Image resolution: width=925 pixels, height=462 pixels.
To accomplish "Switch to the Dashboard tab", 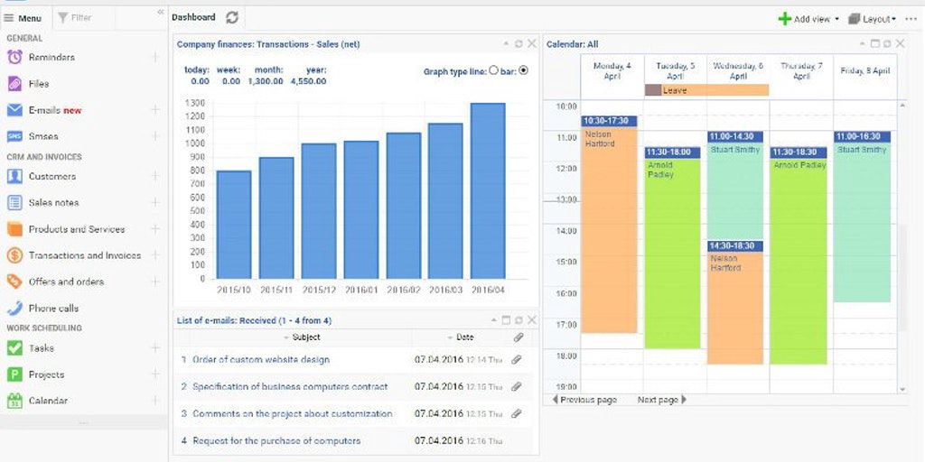I will pos(193,17).
